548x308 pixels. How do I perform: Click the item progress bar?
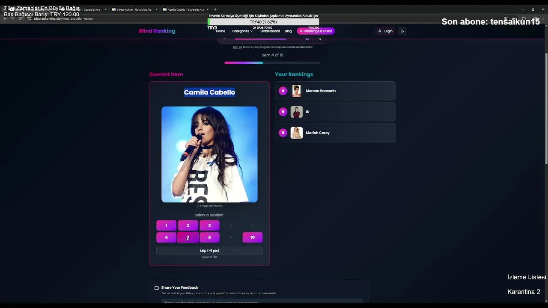tap(272, 63)
